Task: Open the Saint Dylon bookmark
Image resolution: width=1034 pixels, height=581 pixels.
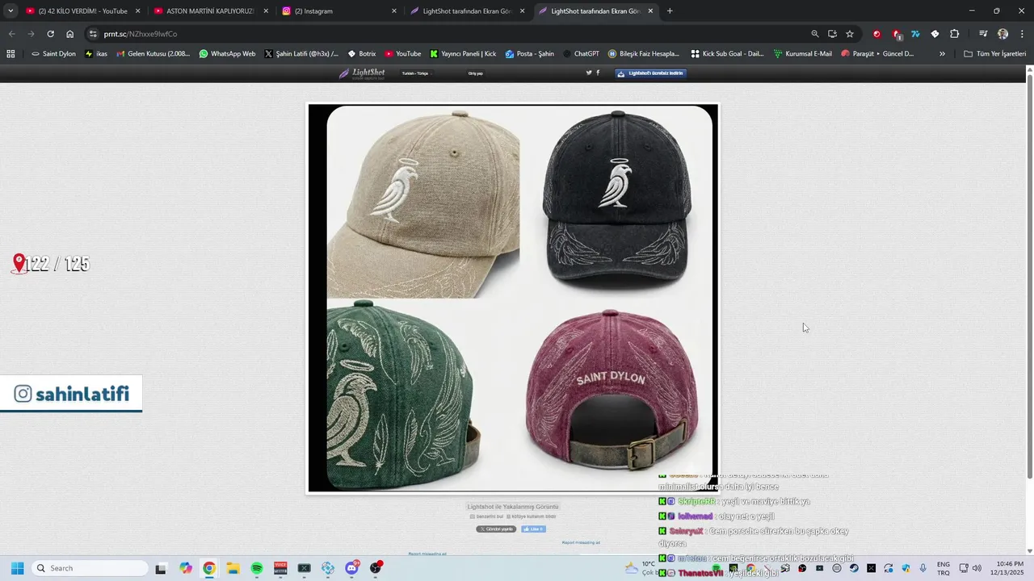Action: (x=53, y=54)
